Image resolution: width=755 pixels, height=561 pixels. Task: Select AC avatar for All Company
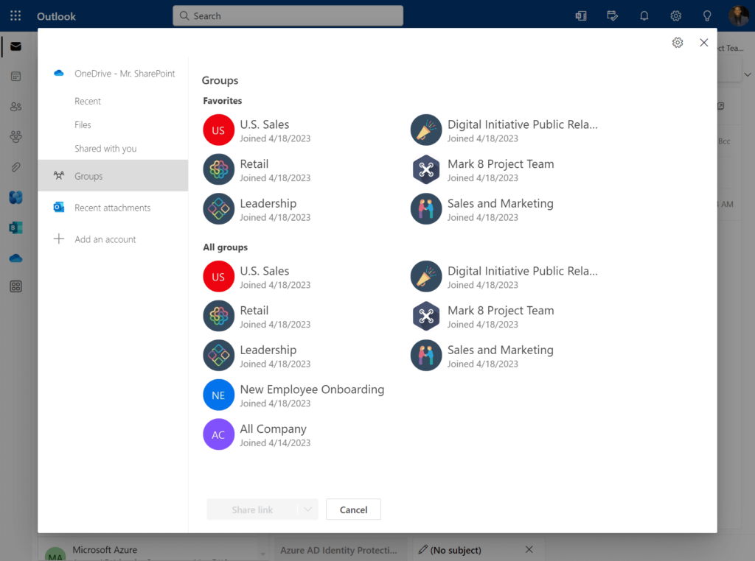click(x=218, y=434)
